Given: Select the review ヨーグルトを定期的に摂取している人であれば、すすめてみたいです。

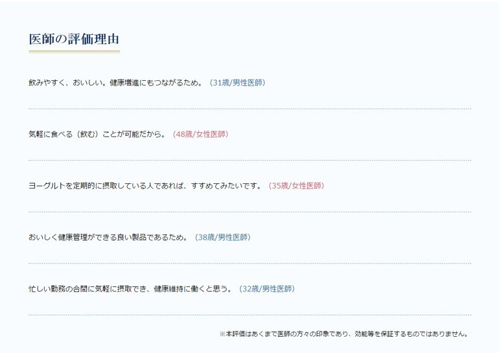Looking at the screenshot, I should pyautogui.click(x=145, y=186).
